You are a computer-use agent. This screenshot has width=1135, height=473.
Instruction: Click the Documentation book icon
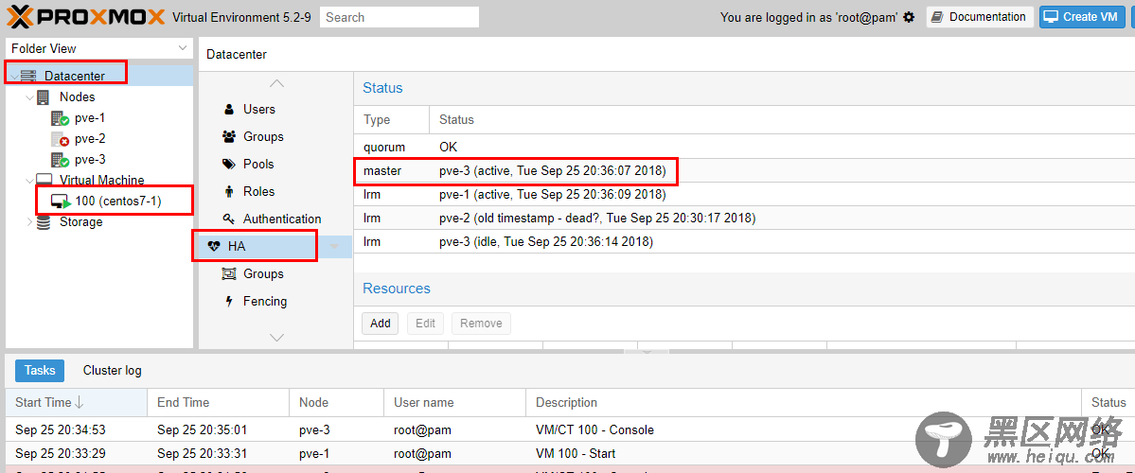[x=937, y=17]
